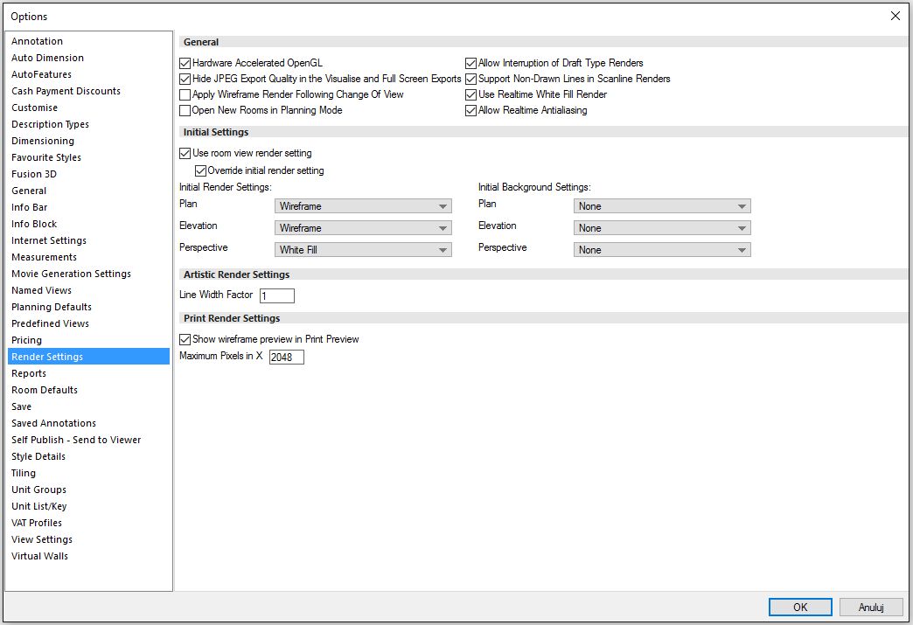
Task: Toggle Hardware Accelerated OpenGL checkbox
Action: (x=185, y=63)
